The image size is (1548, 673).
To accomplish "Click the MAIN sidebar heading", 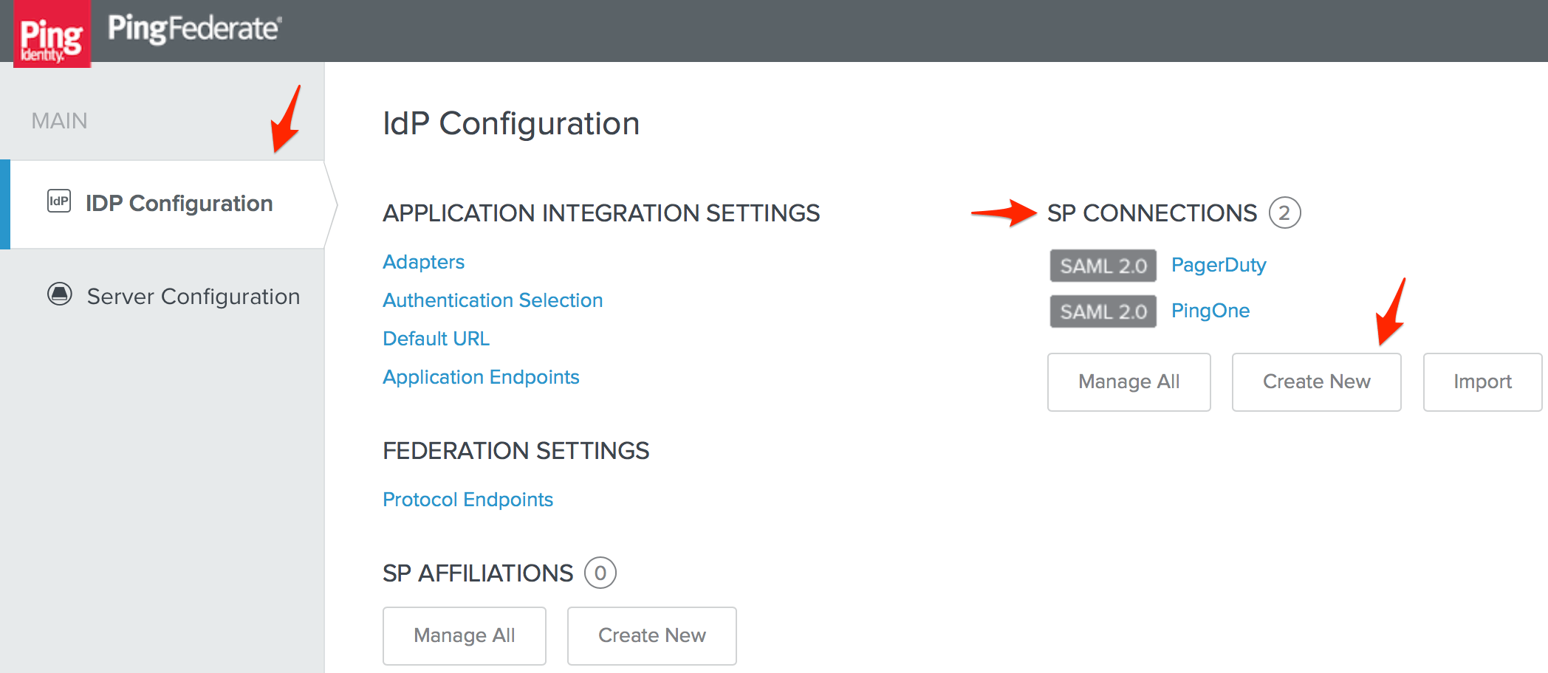I will (x=59, y=121).
